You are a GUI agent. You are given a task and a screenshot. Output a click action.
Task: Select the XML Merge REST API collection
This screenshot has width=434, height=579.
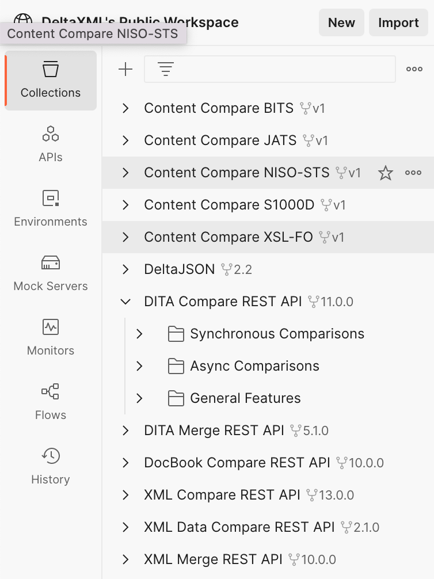coord(213,559)
